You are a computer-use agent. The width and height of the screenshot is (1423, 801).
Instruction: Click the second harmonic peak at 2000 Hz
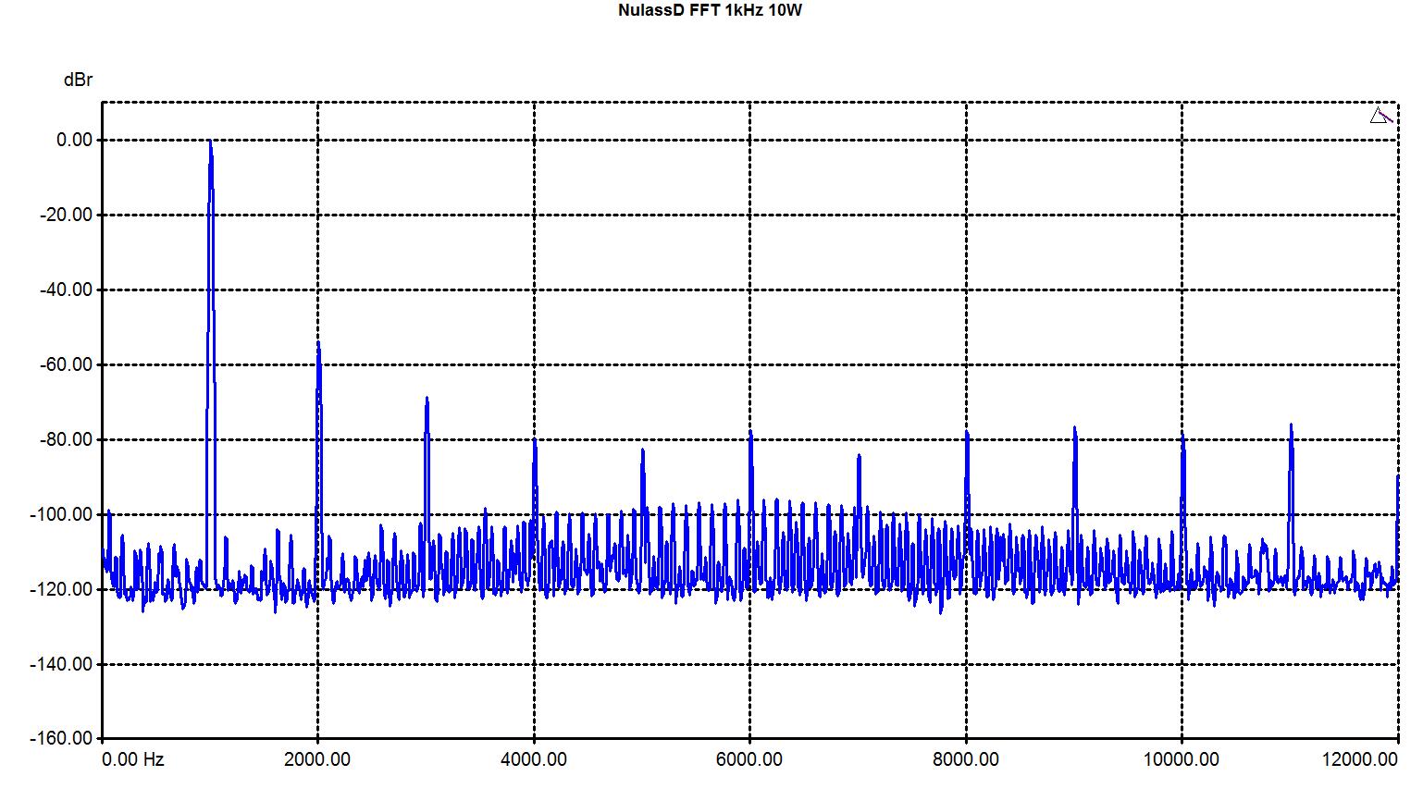pos(318,344)
